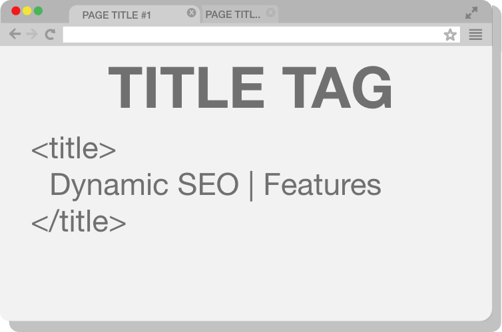This screenshot has height=332, width=502.
Task: Click the closing </title> tag text
Action: pyautogui.click(x=79, y=221)
